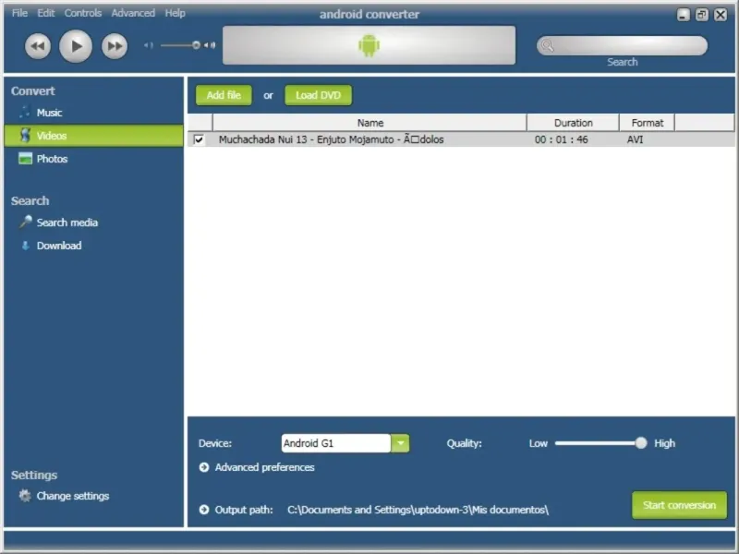The width and height of the screenshot is (739, 554).
Task: Click the Load DVD button
Action: tap(318, 95)
